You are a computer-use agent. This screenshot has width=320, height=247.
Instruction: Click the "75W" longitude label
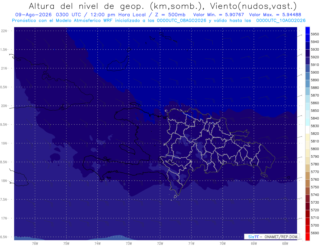tap(66, 243)
